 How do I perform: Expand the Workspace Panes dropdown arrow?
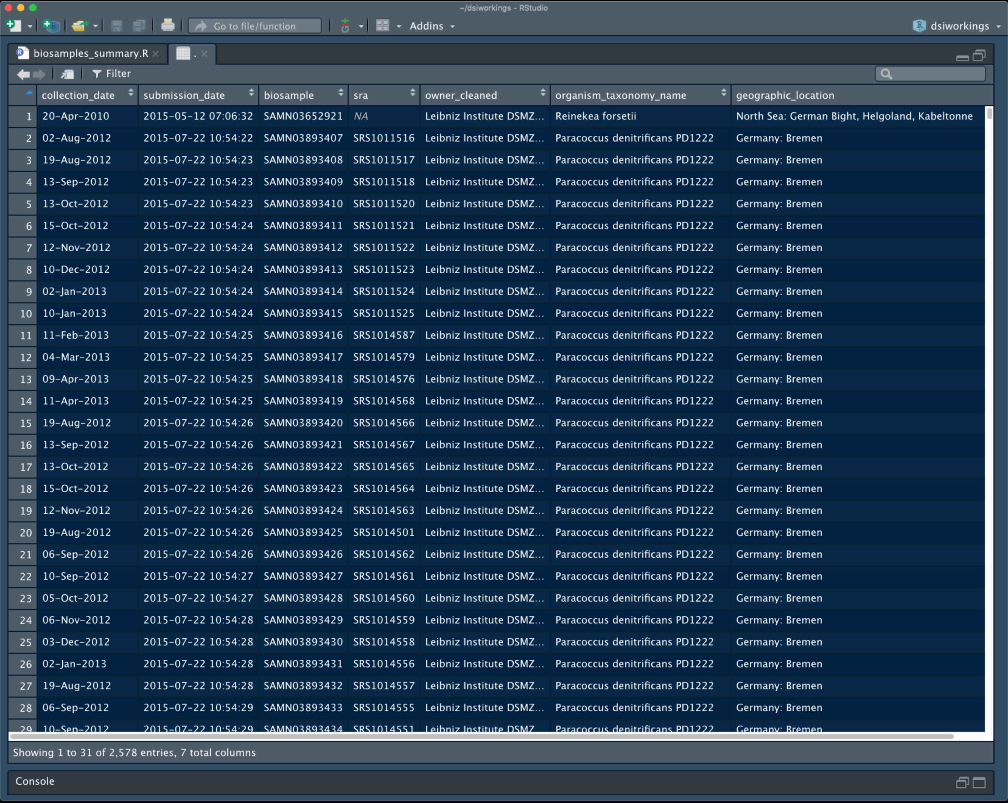click(x=399, y=26)
